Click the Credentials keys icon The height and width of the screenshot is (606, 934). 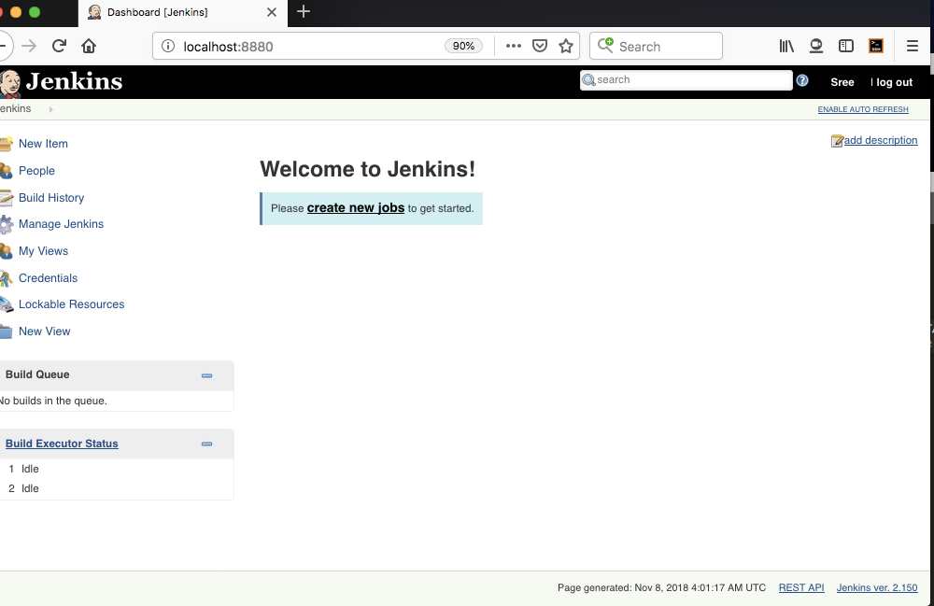[6, 278]
